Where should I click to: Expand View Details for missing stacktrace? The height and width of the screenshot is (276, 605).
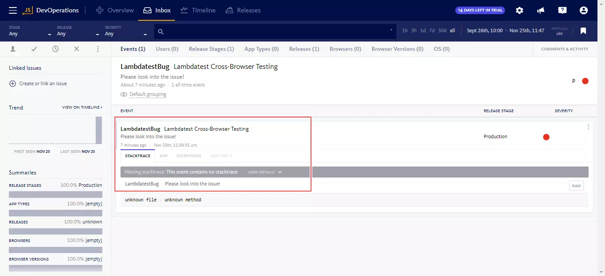tap(265, 172)
